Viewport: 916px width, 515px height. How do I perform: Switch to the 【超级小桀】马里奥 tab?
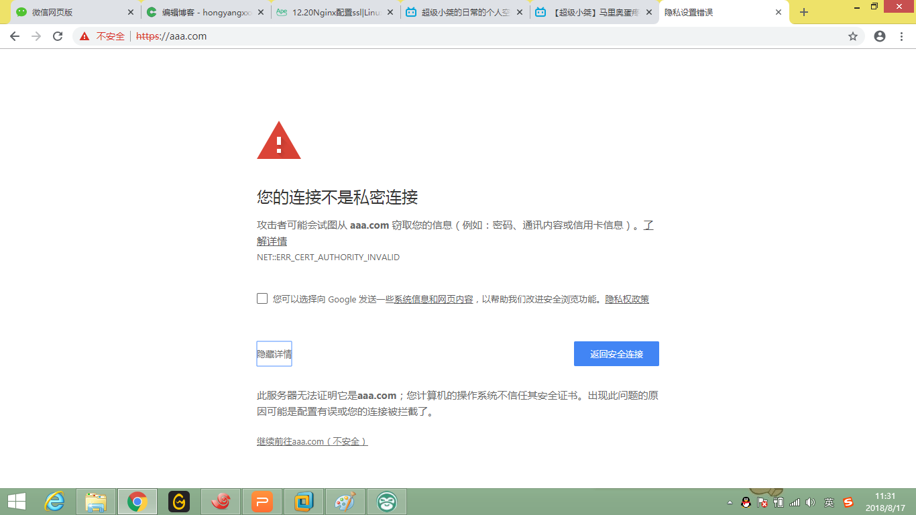595,12
